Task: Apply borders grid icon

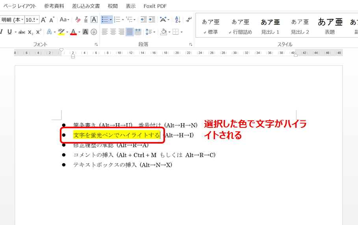Action: click(176, 32)
